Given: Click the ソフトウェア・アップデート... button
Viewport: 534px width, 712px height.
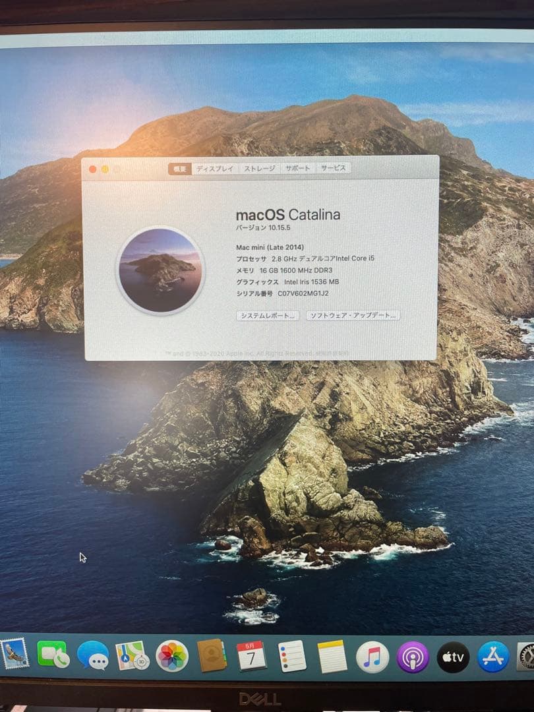Looking at the screenshot, I should (353, 316).
